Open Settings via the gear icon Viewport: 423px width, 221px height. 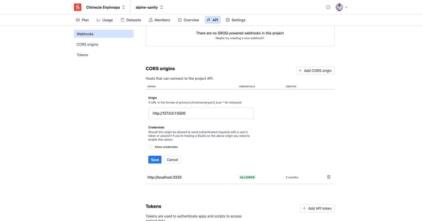(x=227, y=20)
